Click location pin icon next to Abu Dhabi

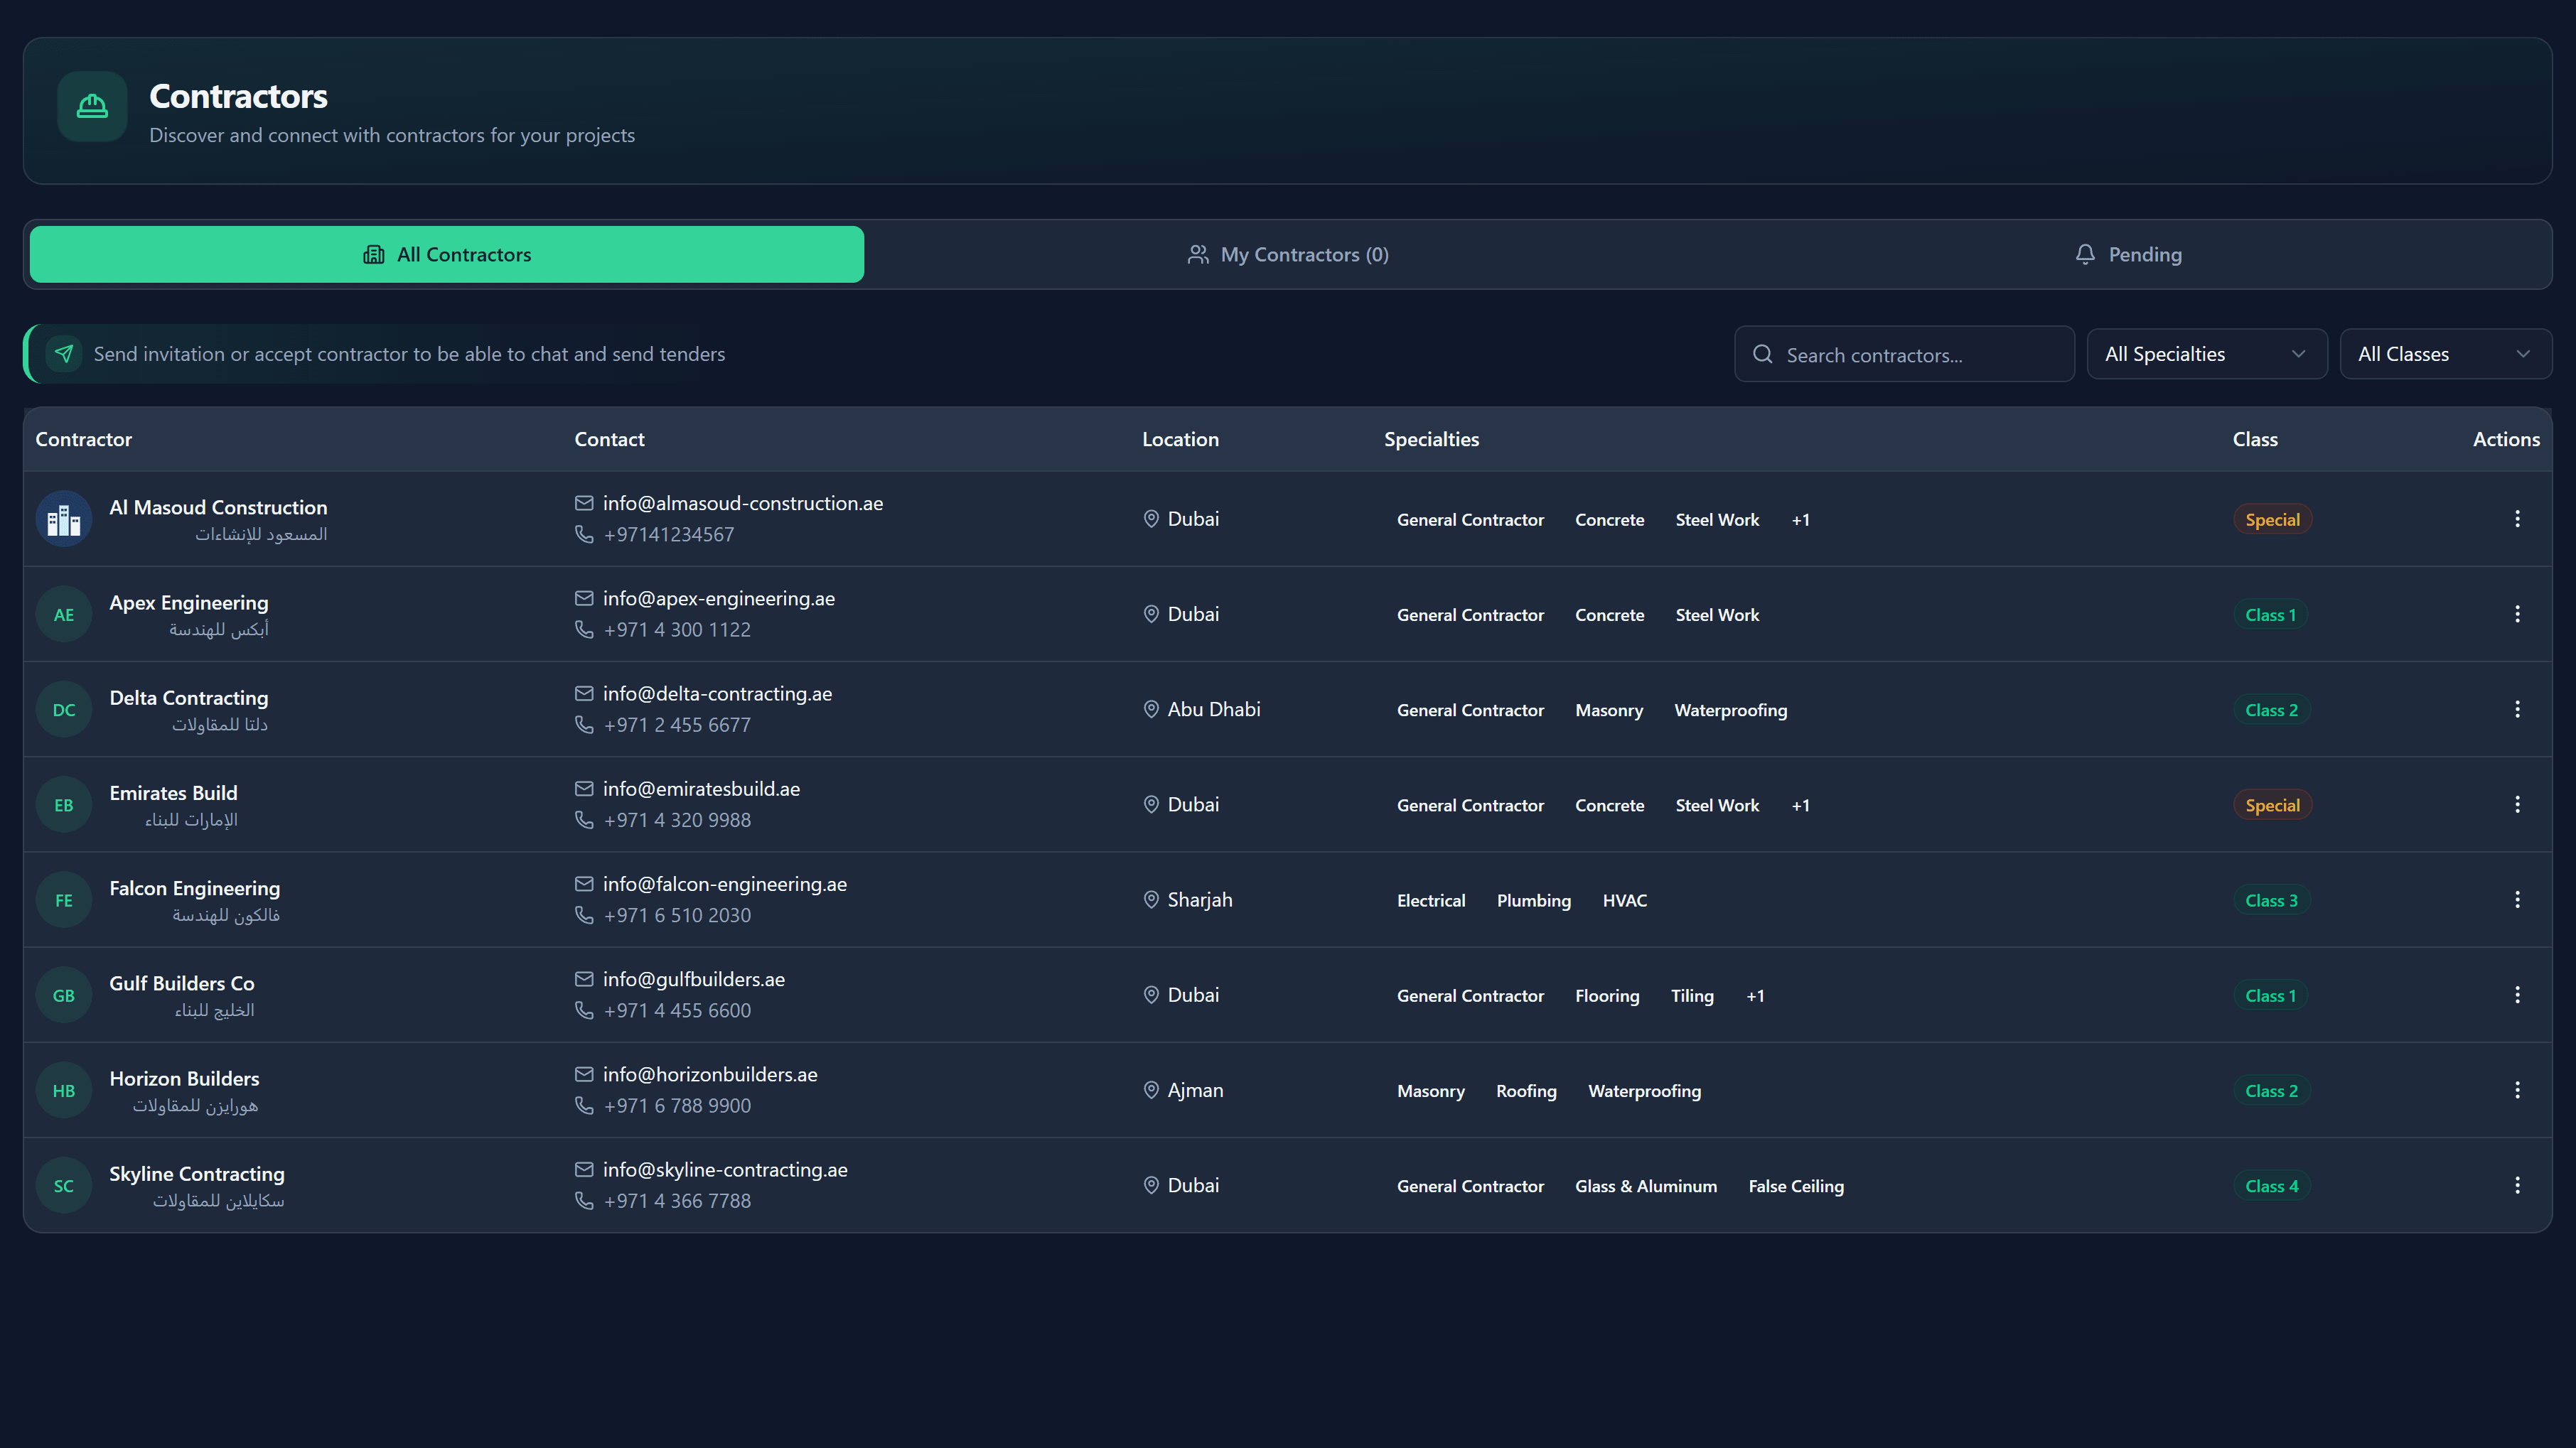point(1151,710)
